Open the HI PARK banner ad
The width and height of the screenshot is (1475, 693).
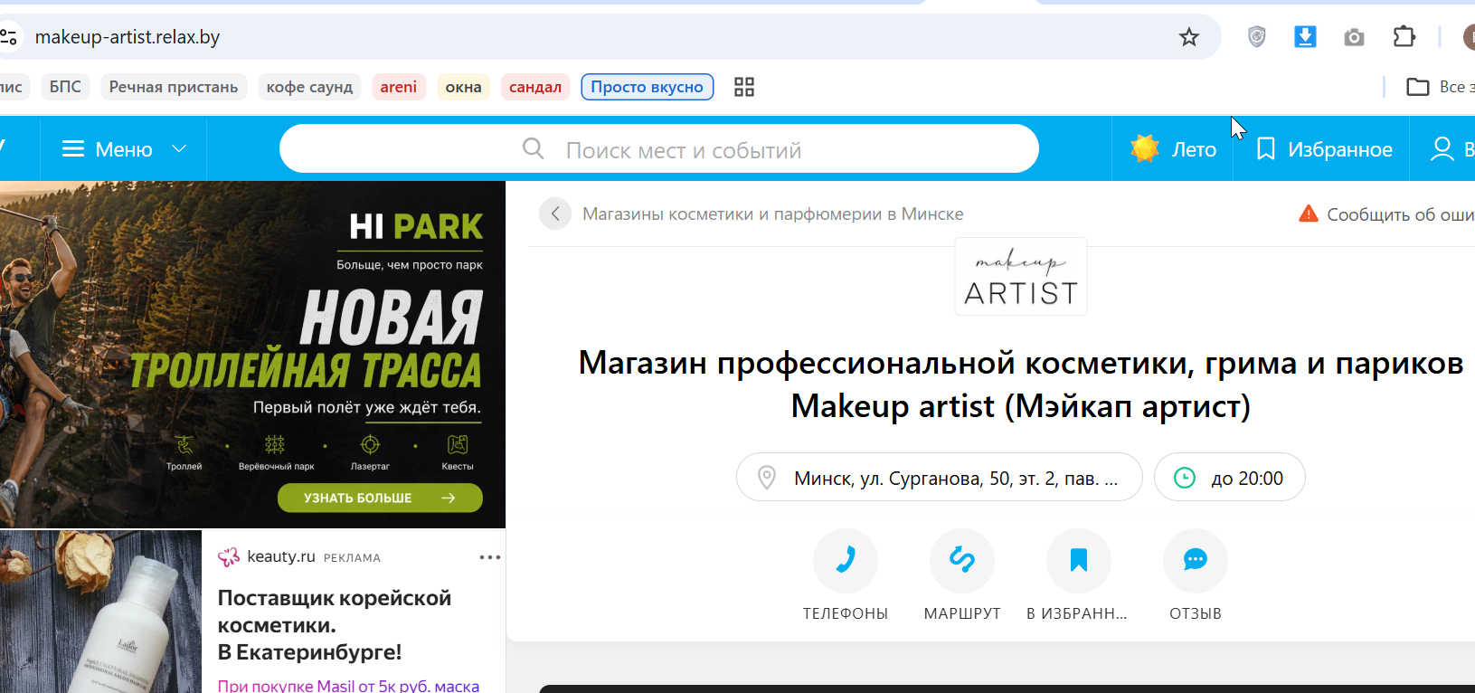pyautogui.click(x=252, y=355)
